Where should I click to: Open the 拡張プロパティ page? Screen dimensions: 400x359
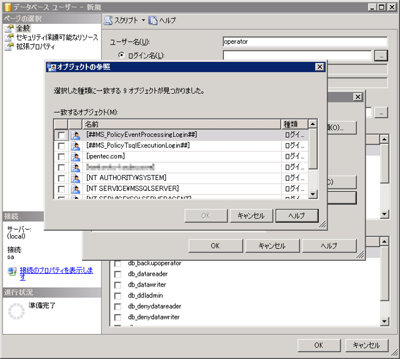[x=36, y=46]
